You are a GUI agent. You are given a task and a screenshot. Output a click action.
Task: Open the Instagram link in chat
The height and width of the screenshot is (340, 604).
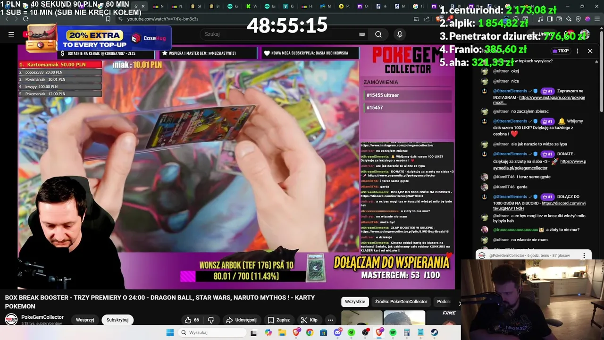pyautogui.click(x=539, y=100)
